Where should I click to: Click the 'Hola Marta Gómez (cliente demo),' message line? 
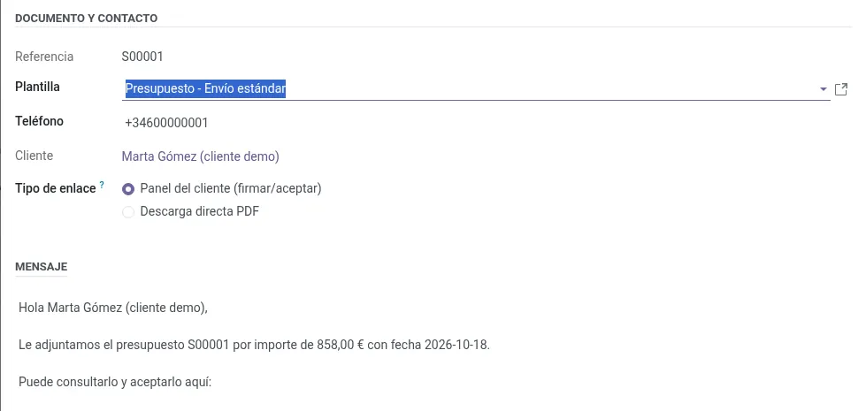(113, 308)
